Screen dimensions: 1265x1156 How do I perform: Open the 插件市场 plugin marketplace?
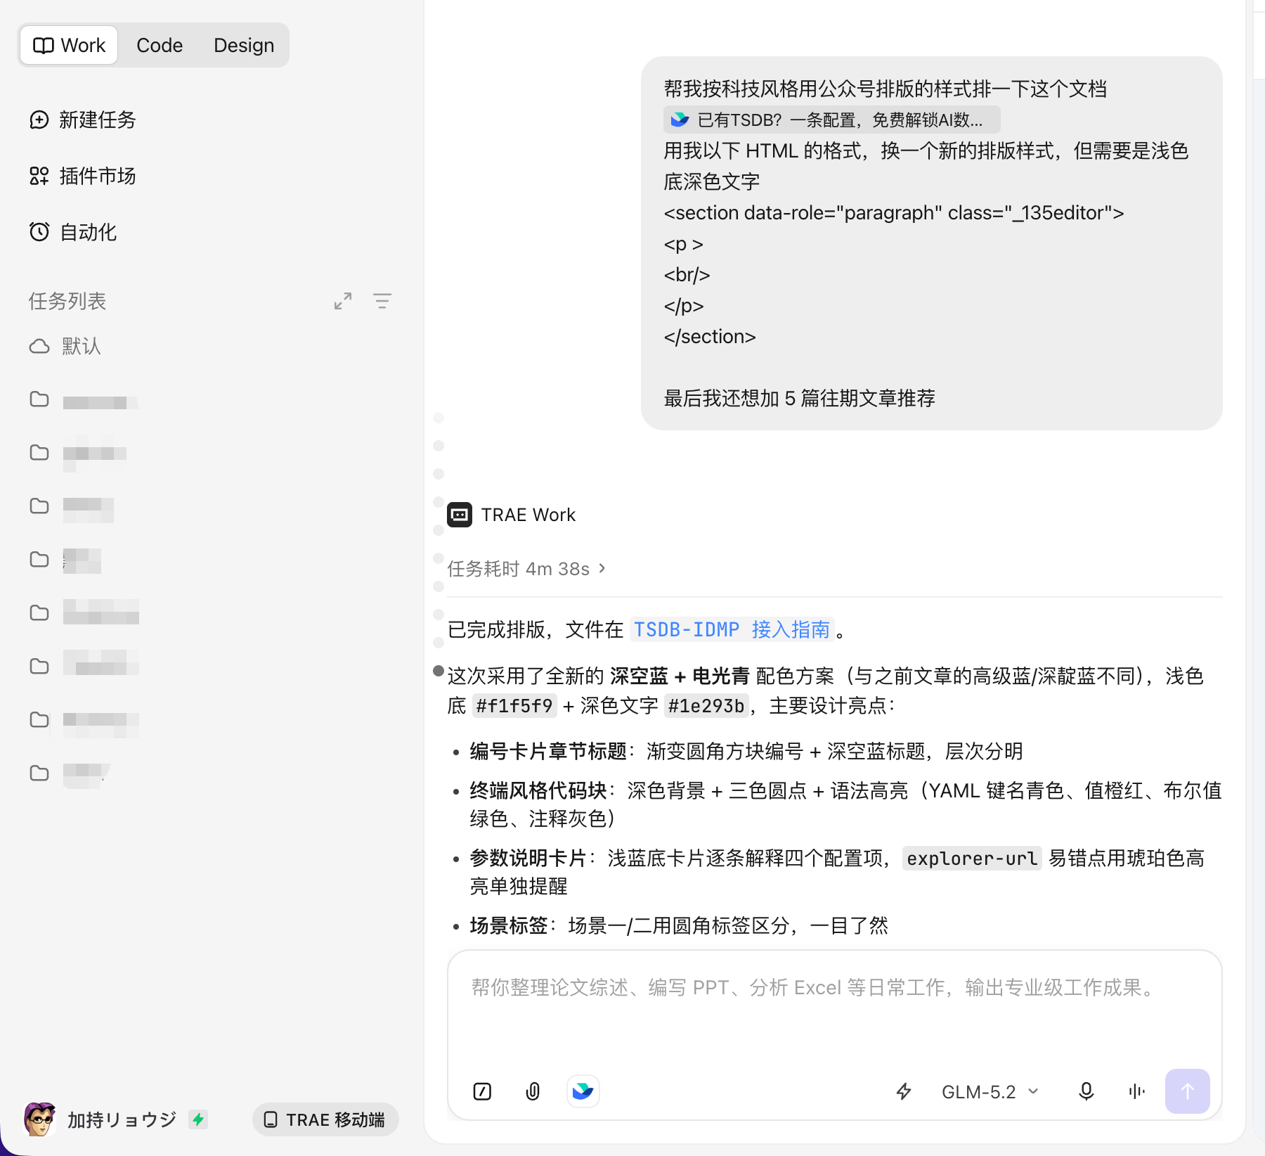tap(83, 176)
